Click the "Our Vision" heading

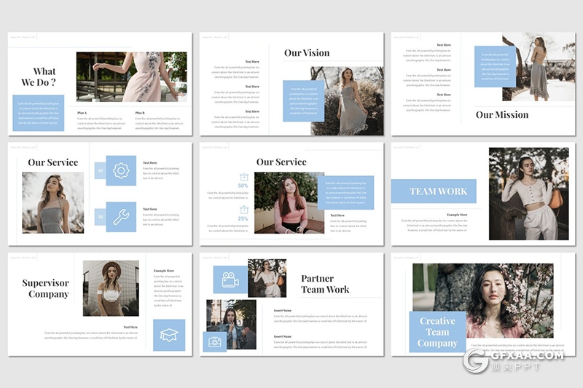click(306, 53)
